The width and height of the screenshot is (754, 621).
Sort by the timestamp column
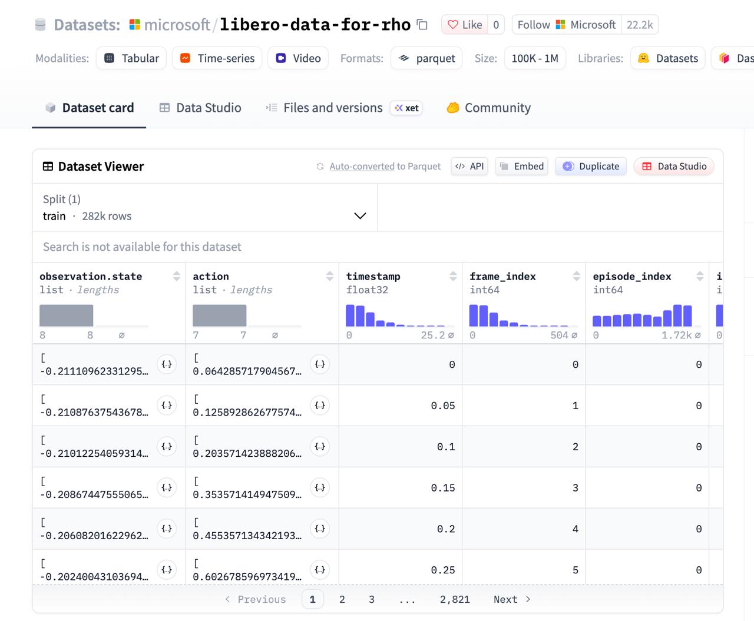(453, 276)
